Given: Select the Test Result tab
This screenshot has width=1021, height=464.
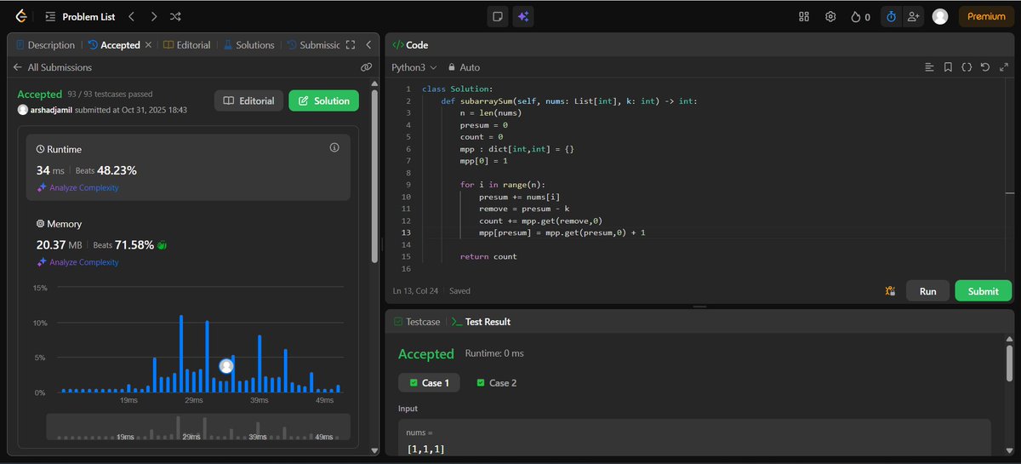Looking at the screenshot, I should pyautogui.click(x=482, y=322).
